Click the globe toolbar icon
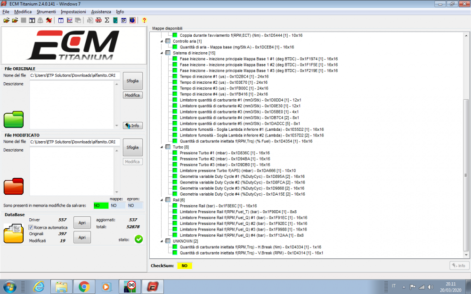Screen dimensions: 471x294 coord(132,20)
